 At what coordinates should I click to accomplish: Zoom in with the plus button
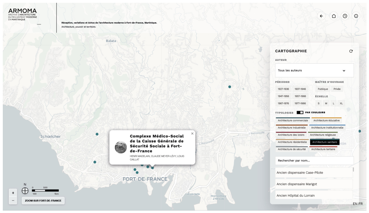click(x=13, y=193)
